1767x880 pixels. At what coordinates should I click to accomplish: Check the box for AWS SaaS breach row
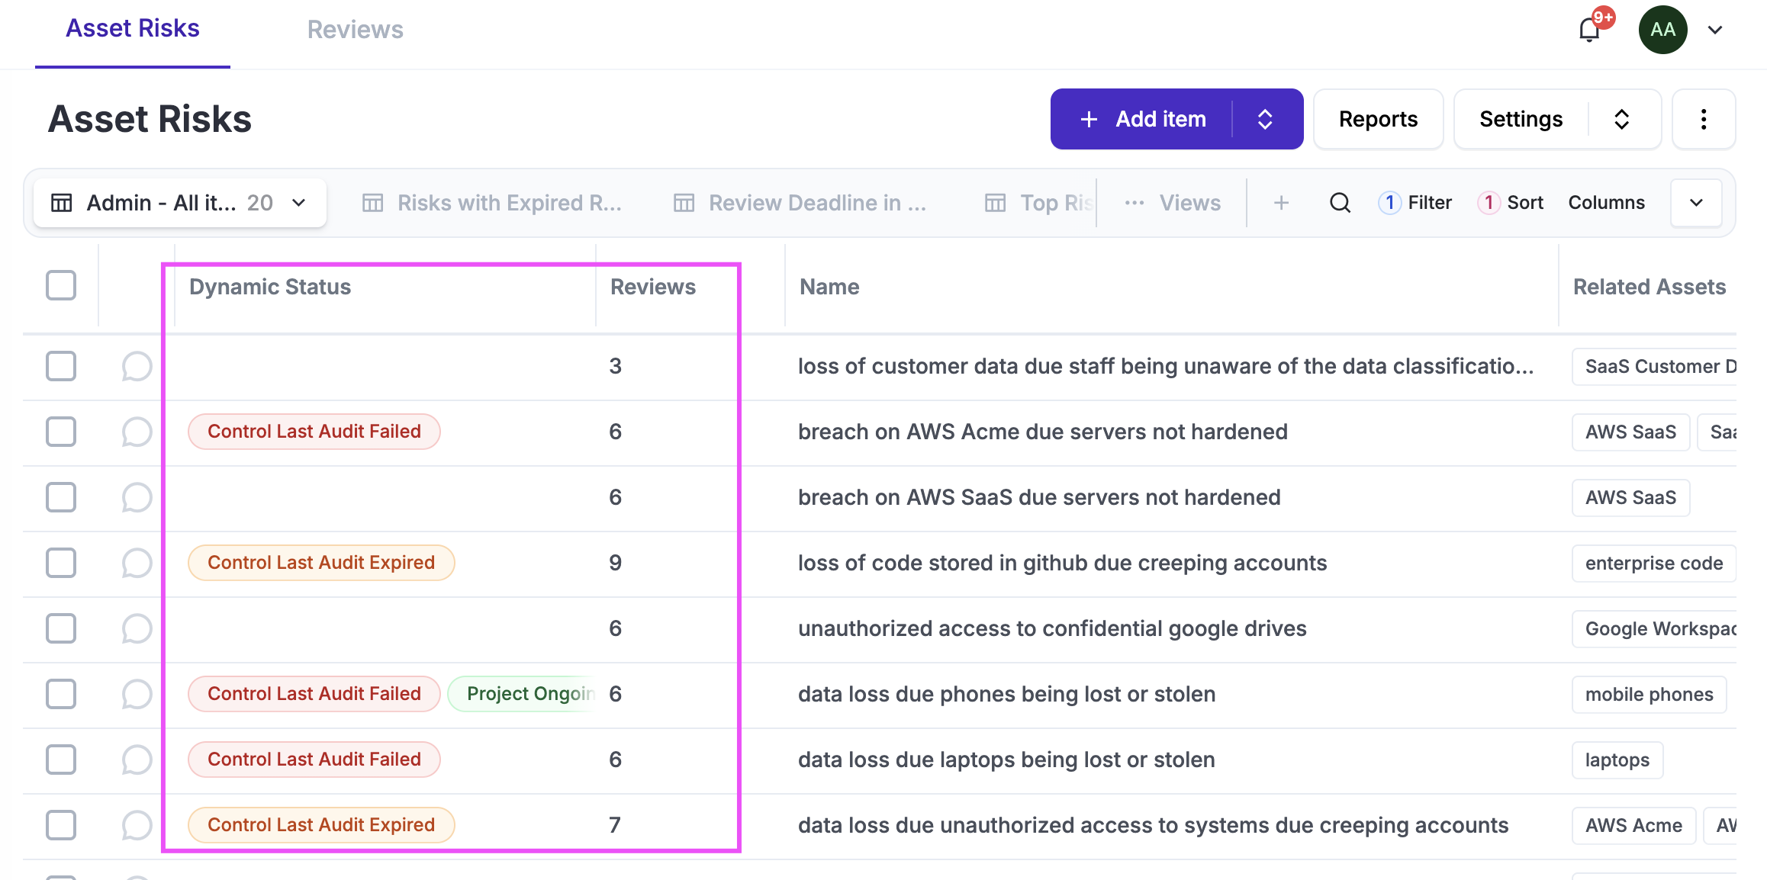point(61,497)
